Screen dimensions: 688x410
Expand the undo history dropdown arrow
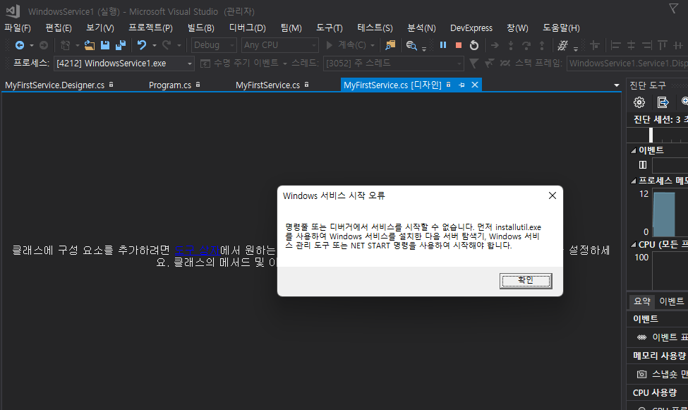tap(154, 46)
